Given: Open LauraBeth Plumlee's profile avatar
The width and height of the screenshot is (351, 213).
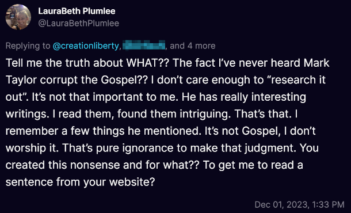Looking at the screenshot, I should 18,17.
